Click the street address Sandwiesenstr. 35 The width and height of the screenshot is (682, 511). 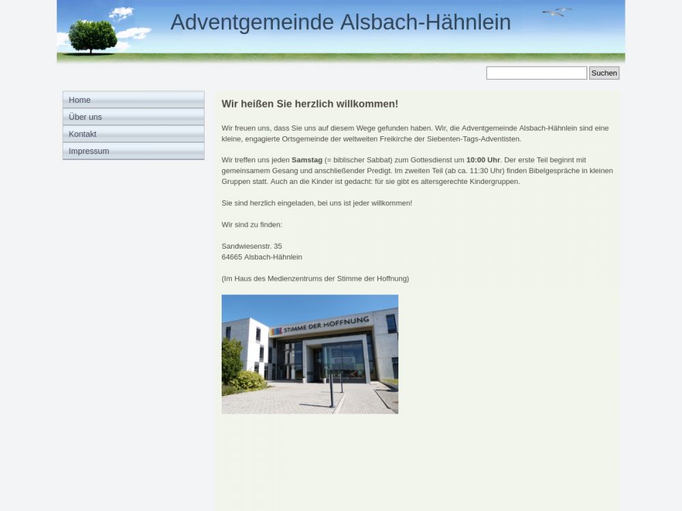[252, 246]
